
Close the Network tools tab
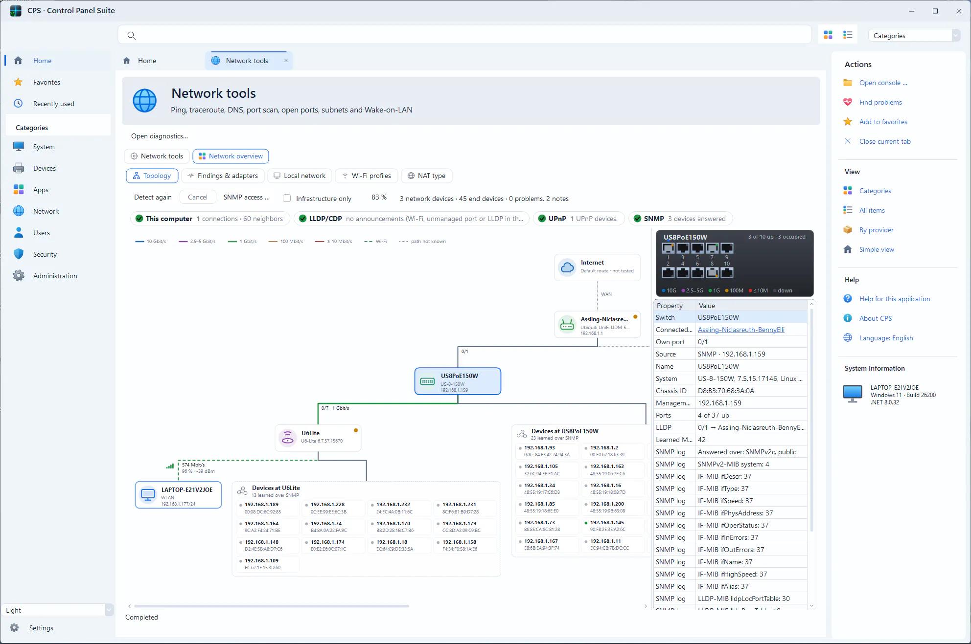tap(286, 61)
